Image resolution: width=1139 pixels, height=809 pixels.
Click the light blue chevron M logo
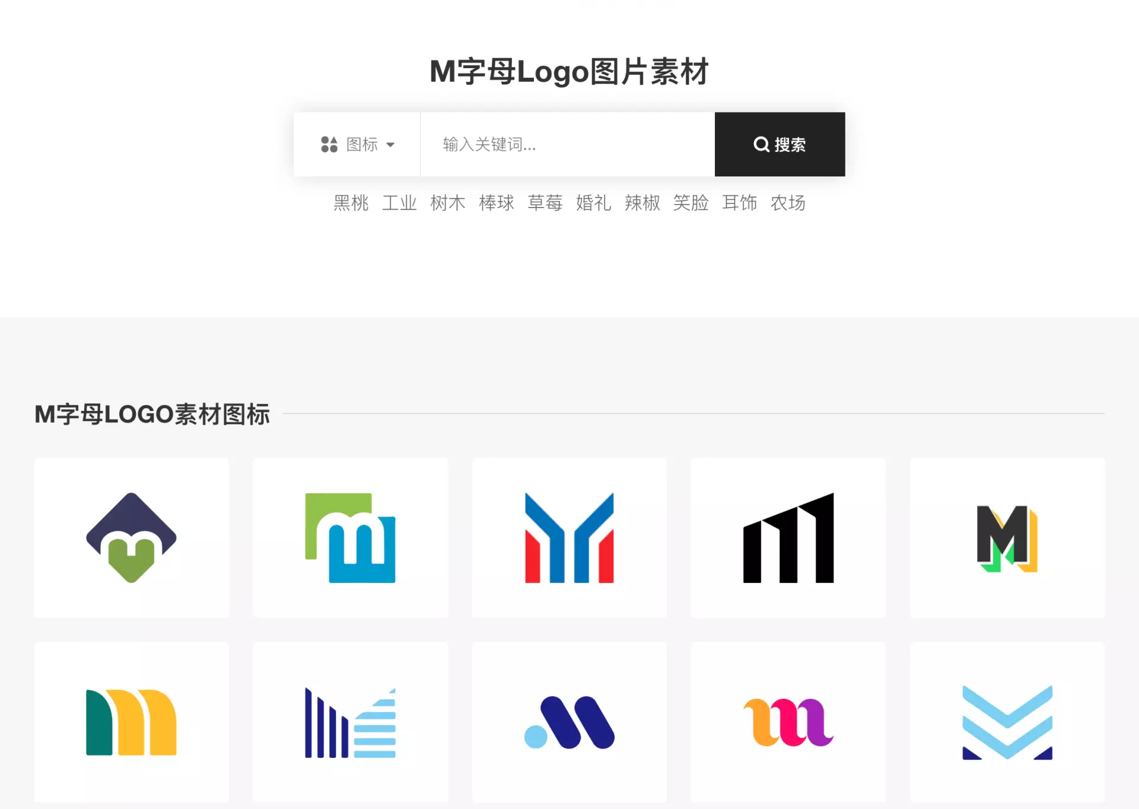tap(1007, 722)
